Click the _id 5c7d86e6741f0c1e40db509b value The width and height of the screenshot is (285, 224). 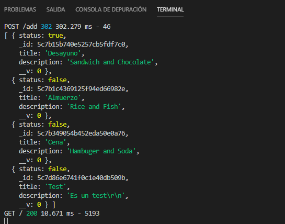click(x=81, y=178)
